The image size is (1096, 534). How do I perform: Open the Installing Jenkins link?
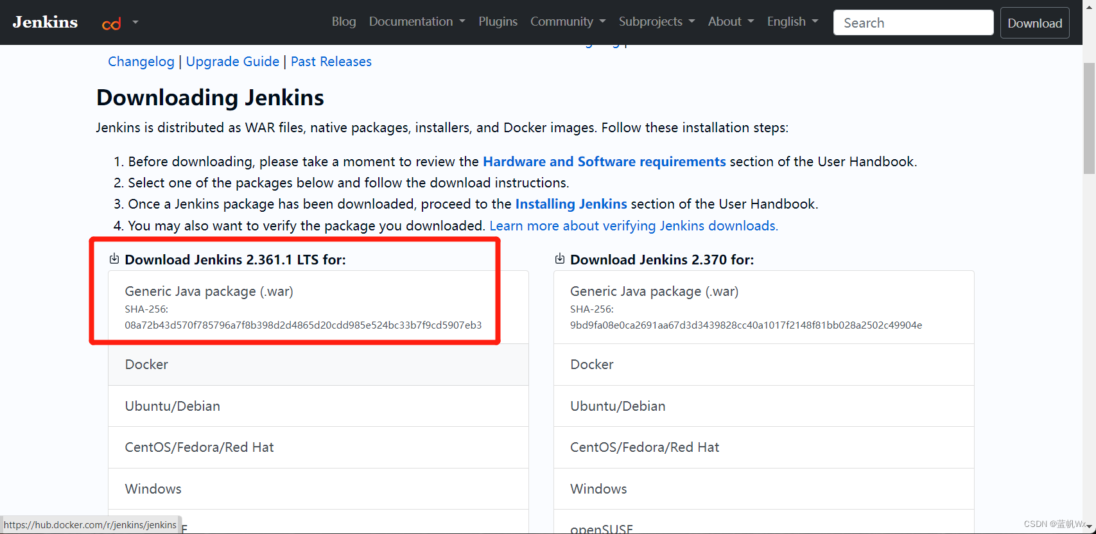[571, 204]
